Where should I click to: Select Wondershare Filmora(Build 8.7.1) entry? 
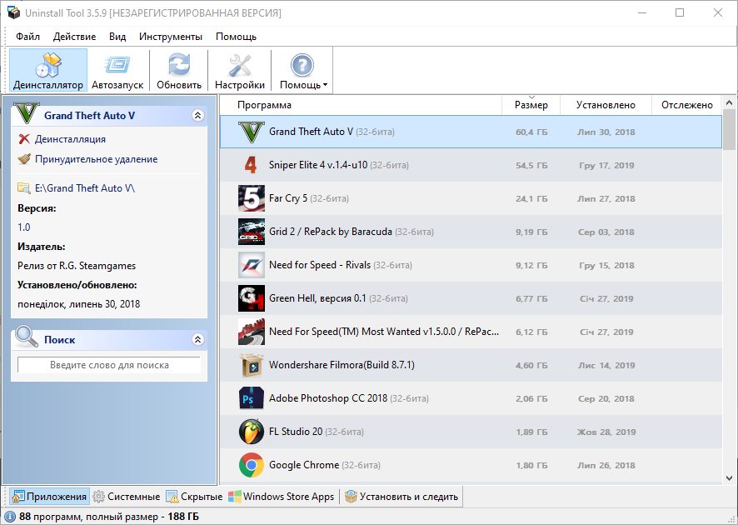(x=342, y=365)
